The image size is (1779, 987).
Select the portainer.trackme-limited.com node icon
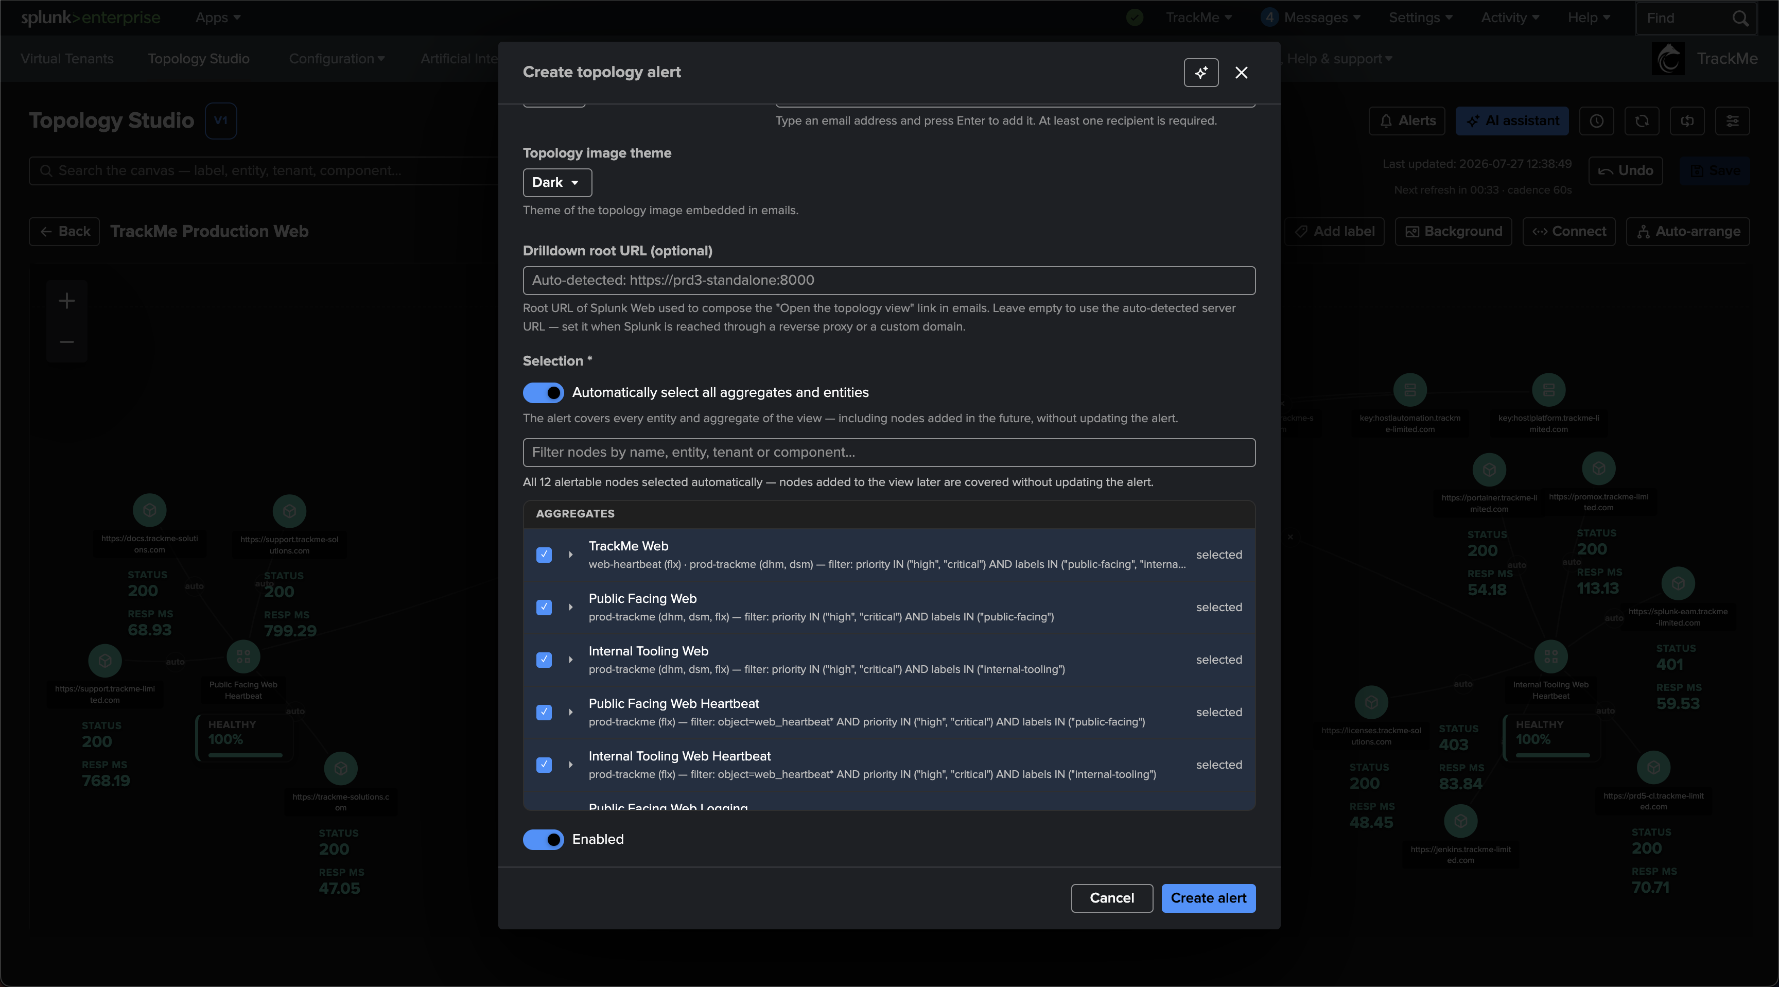(x=1489, y=470)
